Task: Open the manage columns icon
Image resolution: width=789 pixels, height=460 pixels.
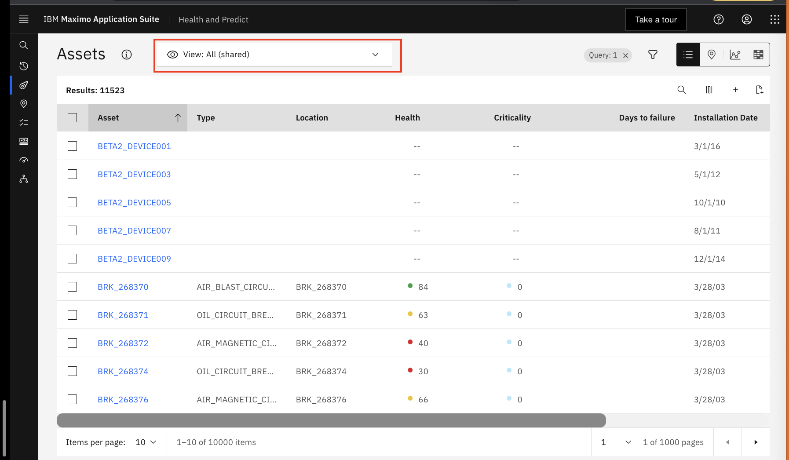Action: point(709,90)
